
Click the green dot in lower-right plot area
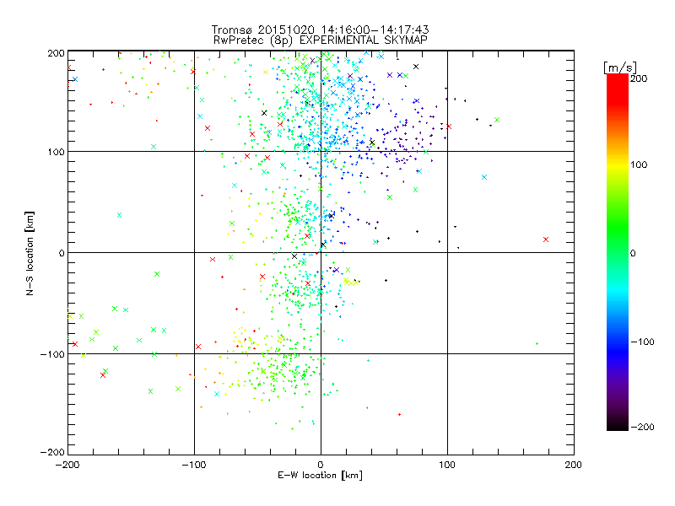coord(537,343)
